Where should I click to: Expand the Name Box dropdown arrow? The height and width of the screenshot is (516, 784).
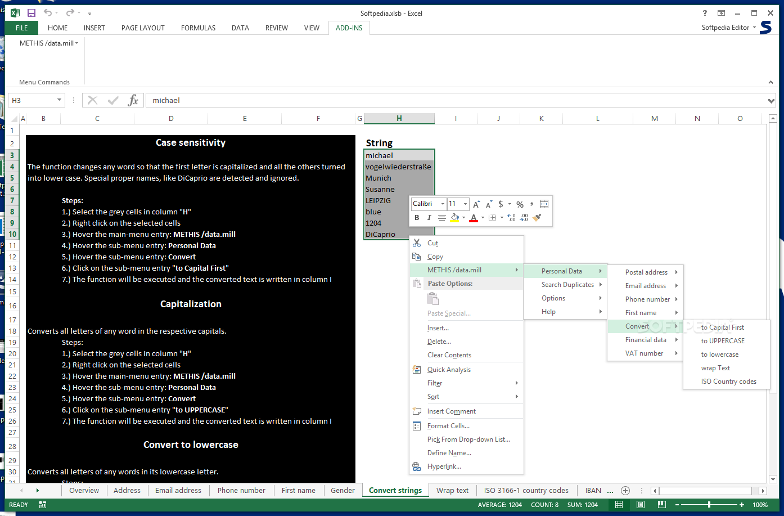pyautogui.click(x=59, y=100)
